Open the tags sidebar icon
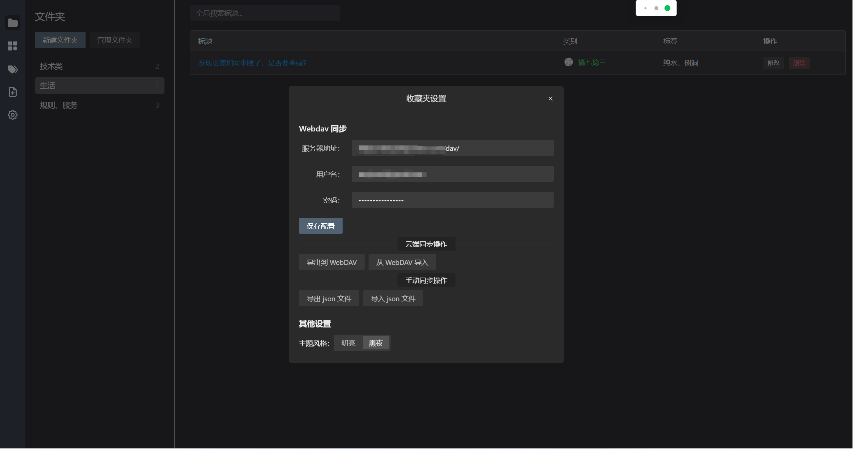 coord(13,69)
